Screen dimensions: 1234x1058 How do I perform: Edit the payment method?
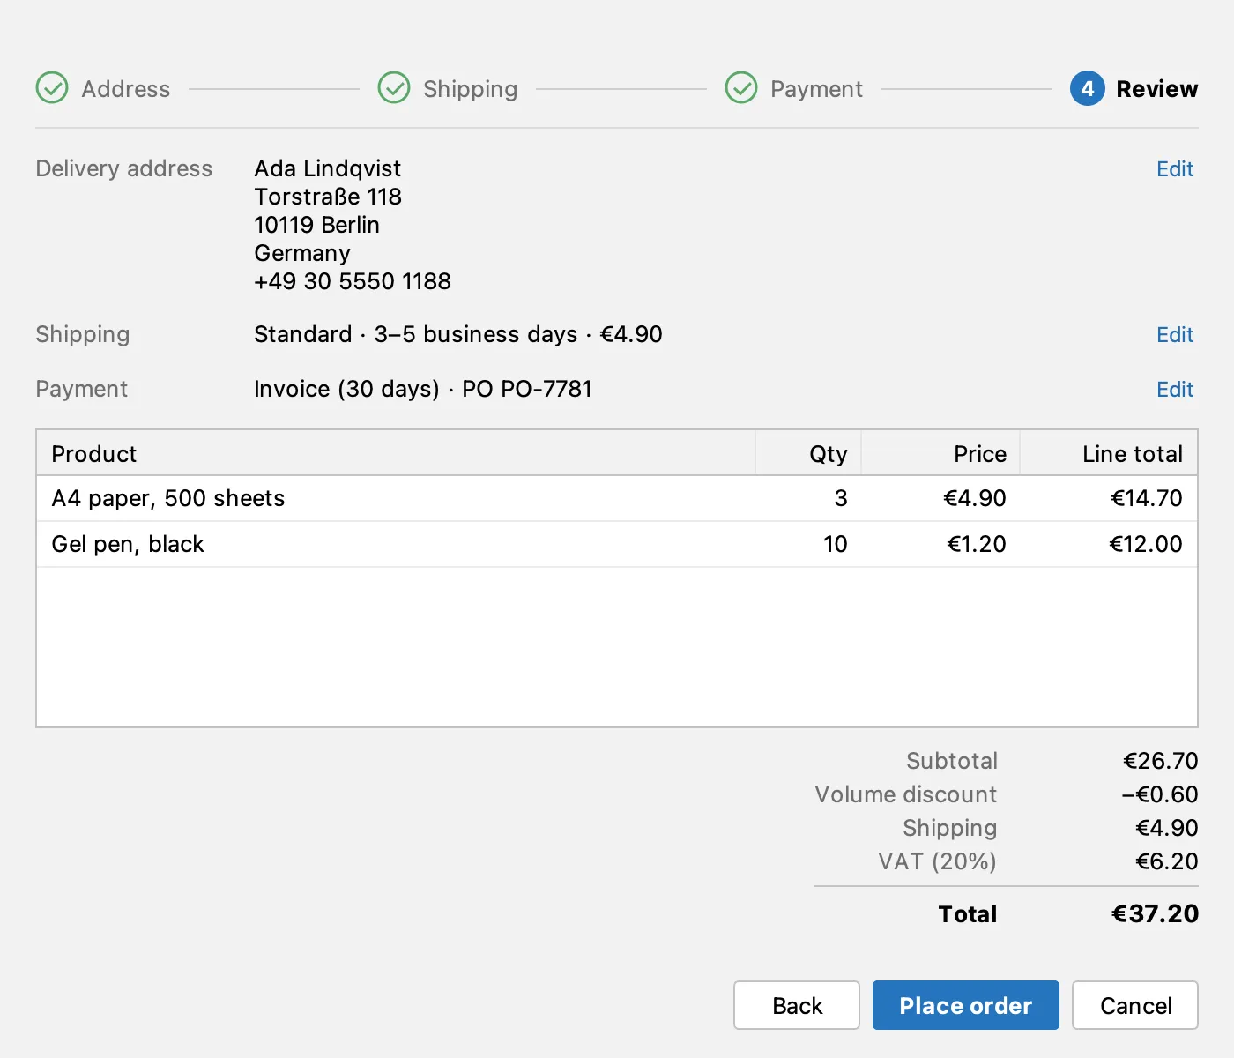(x=1175, y=389)
